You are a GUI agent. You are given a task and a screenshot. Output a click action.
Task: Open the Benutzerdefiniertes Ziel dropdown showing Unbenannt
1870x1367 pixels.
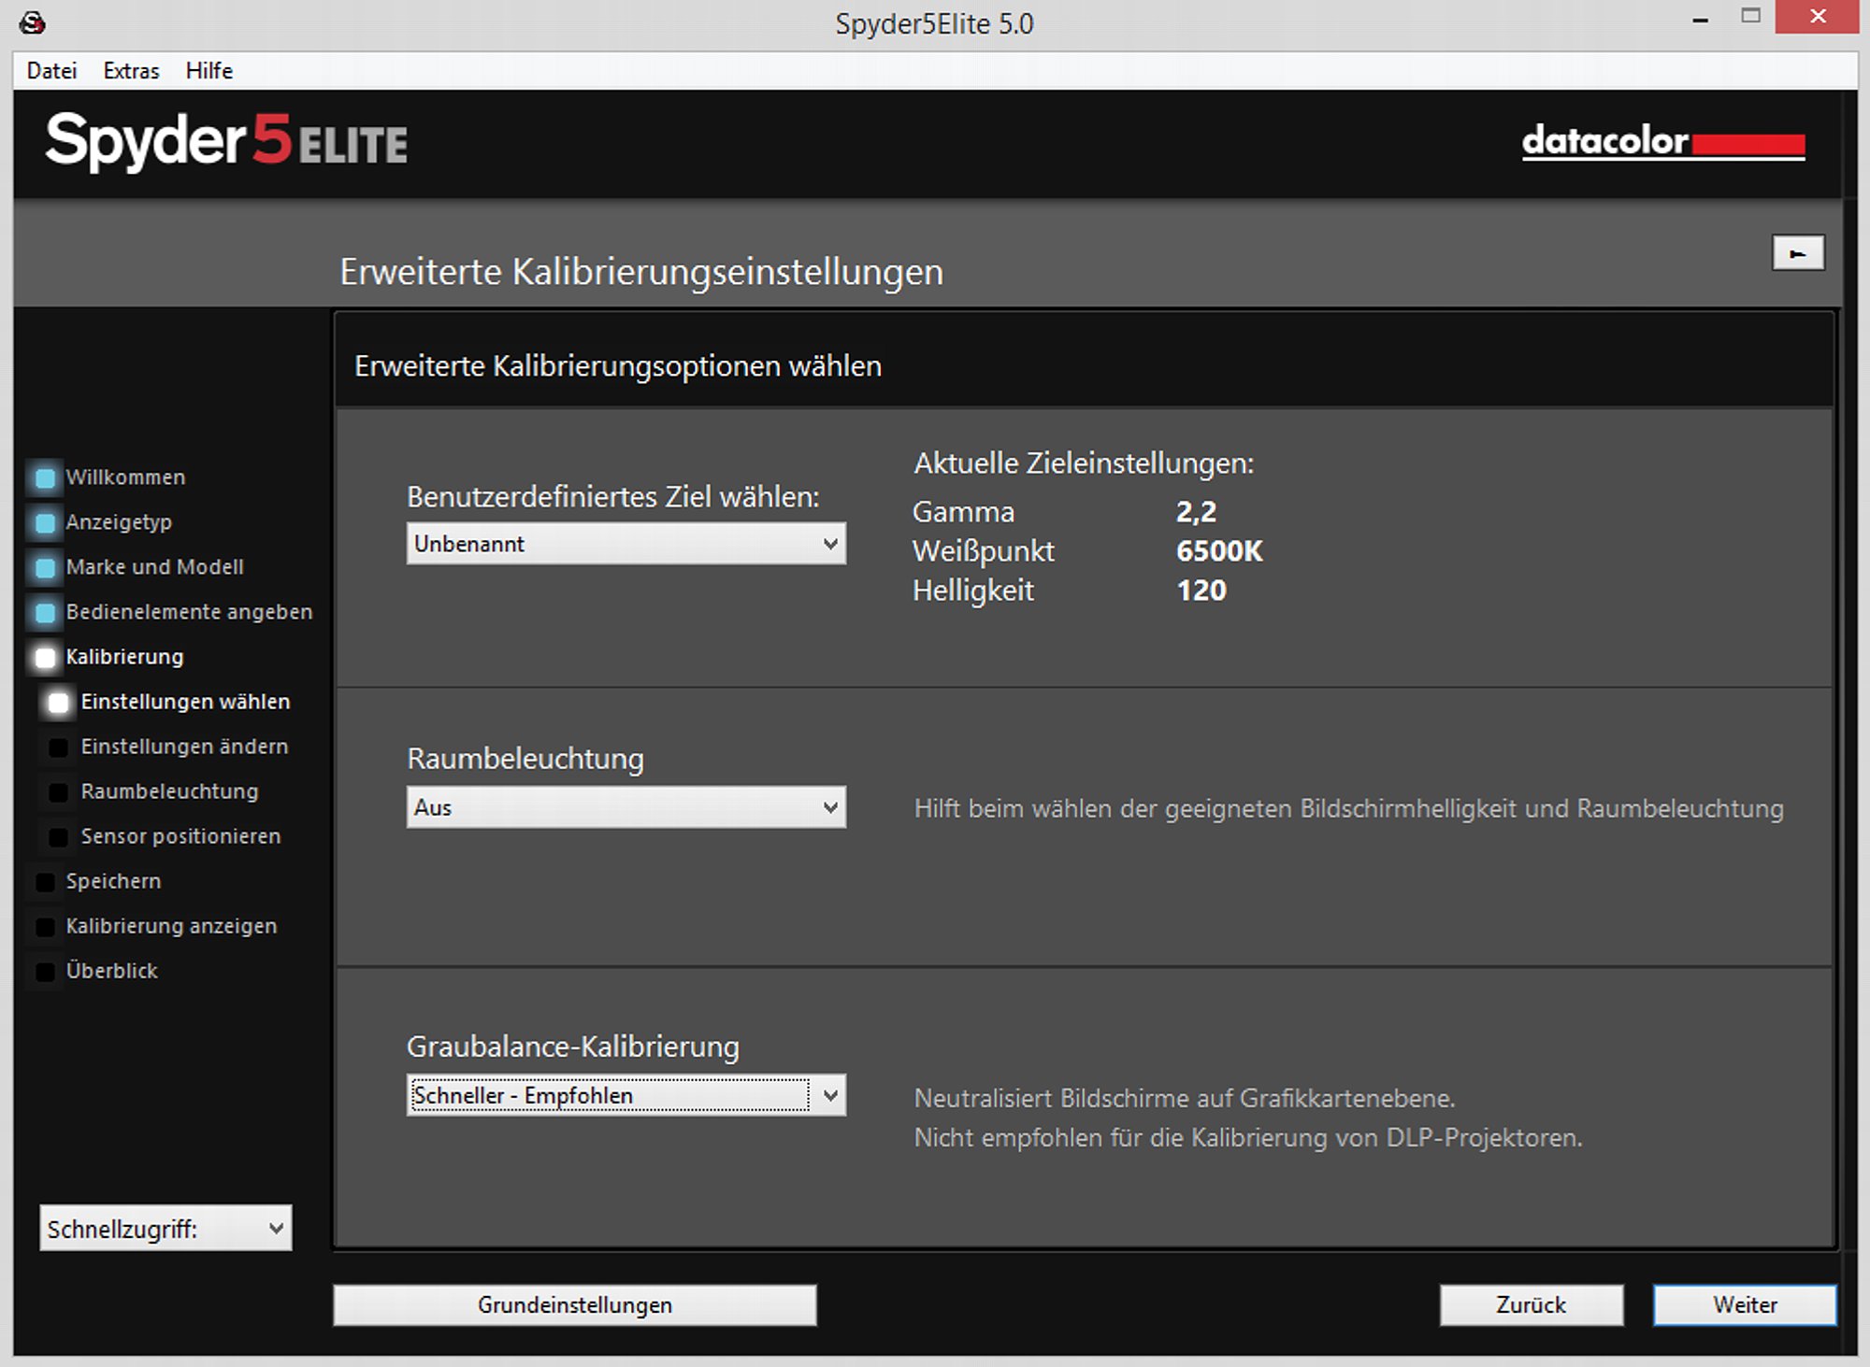pyautogui.click(x=626, y=544)
